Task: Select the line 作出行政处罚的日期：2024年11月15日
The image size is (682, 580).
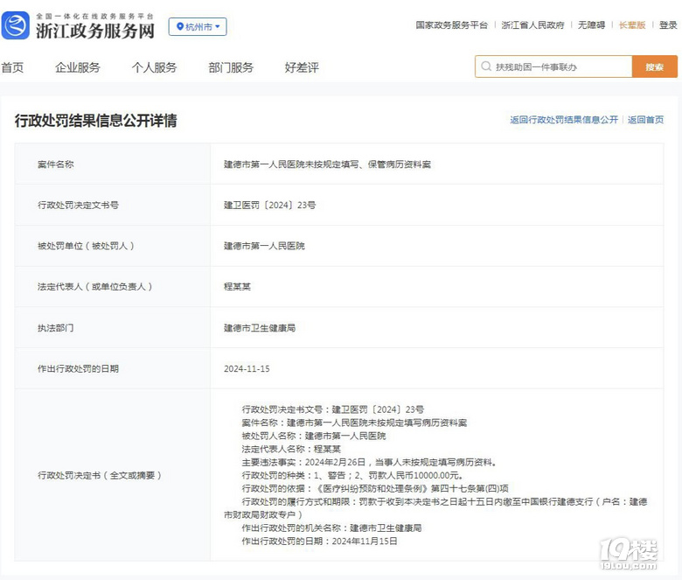Action: 319,541
